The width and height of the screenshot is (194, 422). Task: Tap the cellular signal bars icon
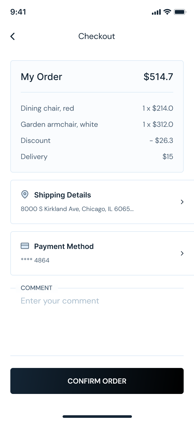156,12
